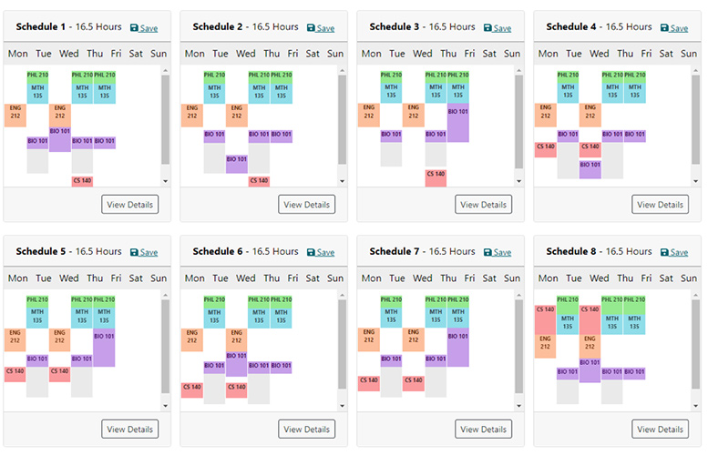Click scrollbar up arrow in Schedule 5 calendar
The width and height of the screenshot is (708, 455).
(x=165, y=295)
